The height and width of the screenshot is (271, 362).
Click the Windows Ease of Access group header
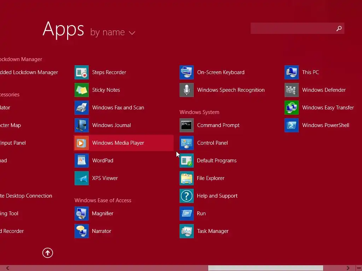pos(103,200)
